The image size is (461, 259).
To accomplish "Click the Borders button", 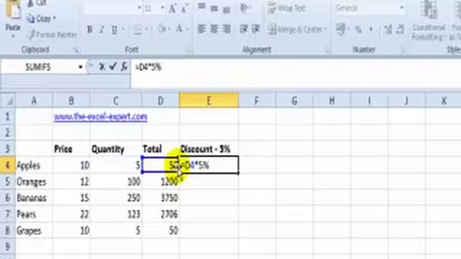I will pyautogui.click(x=138, y=29).
